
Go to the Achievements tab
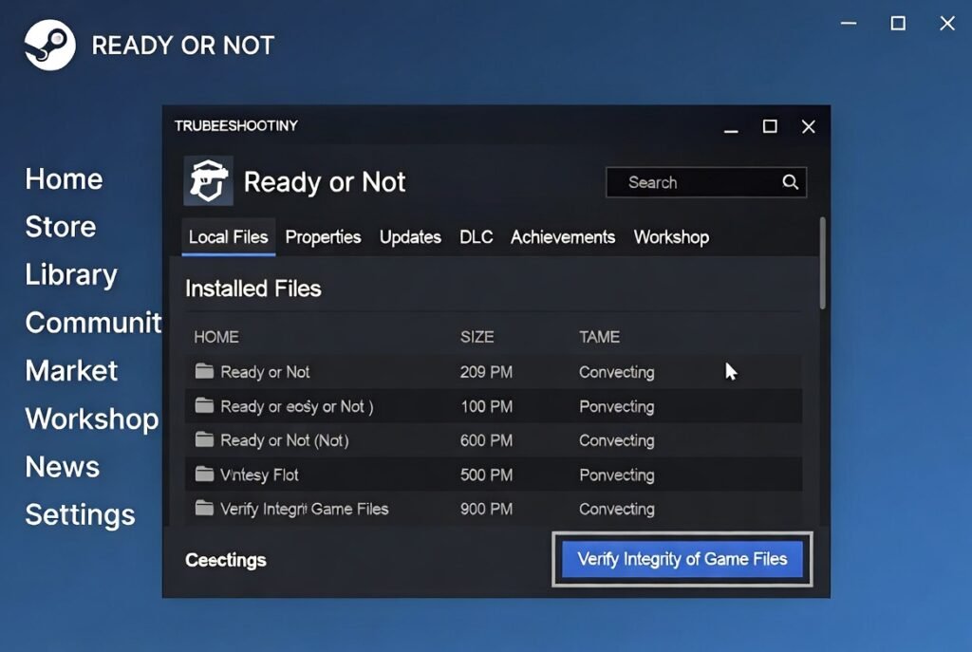[x=563, y=237]
